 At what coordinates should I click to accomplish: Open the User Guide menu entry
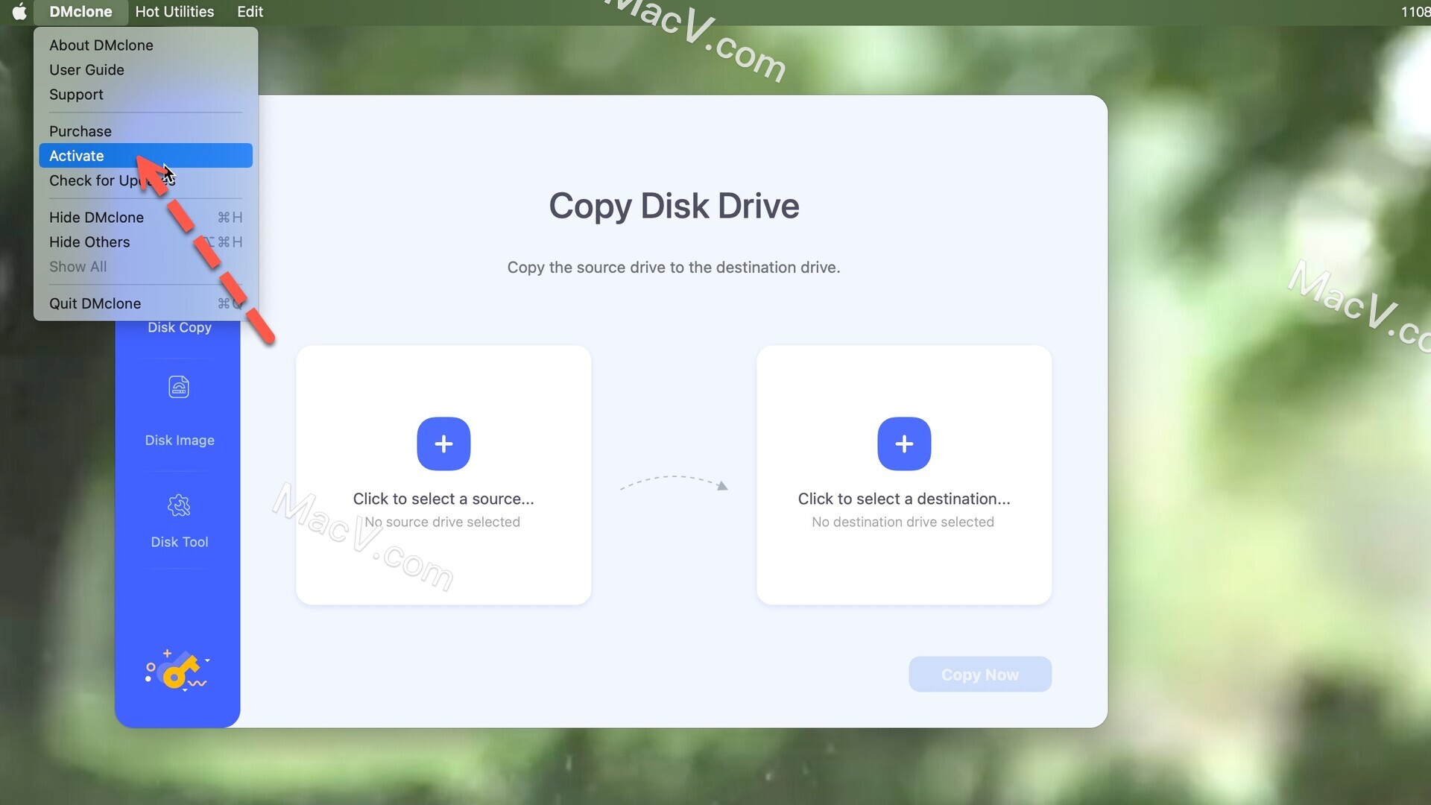145,69
